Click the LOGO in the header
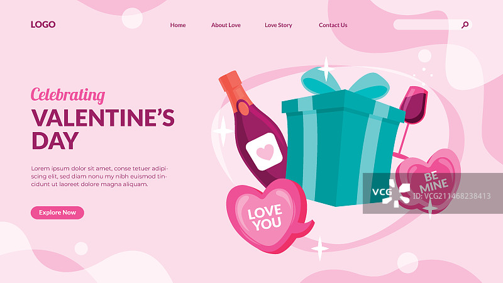503x283 pixels. [x=43, y=25]
